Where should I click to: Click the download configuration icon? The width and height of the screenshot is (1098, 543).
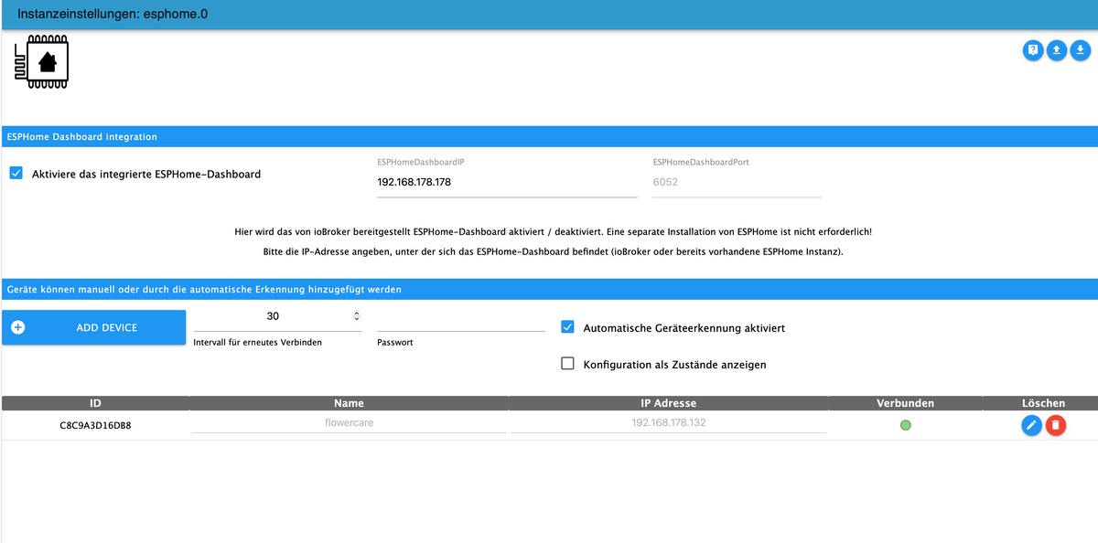click(1081, 50)
